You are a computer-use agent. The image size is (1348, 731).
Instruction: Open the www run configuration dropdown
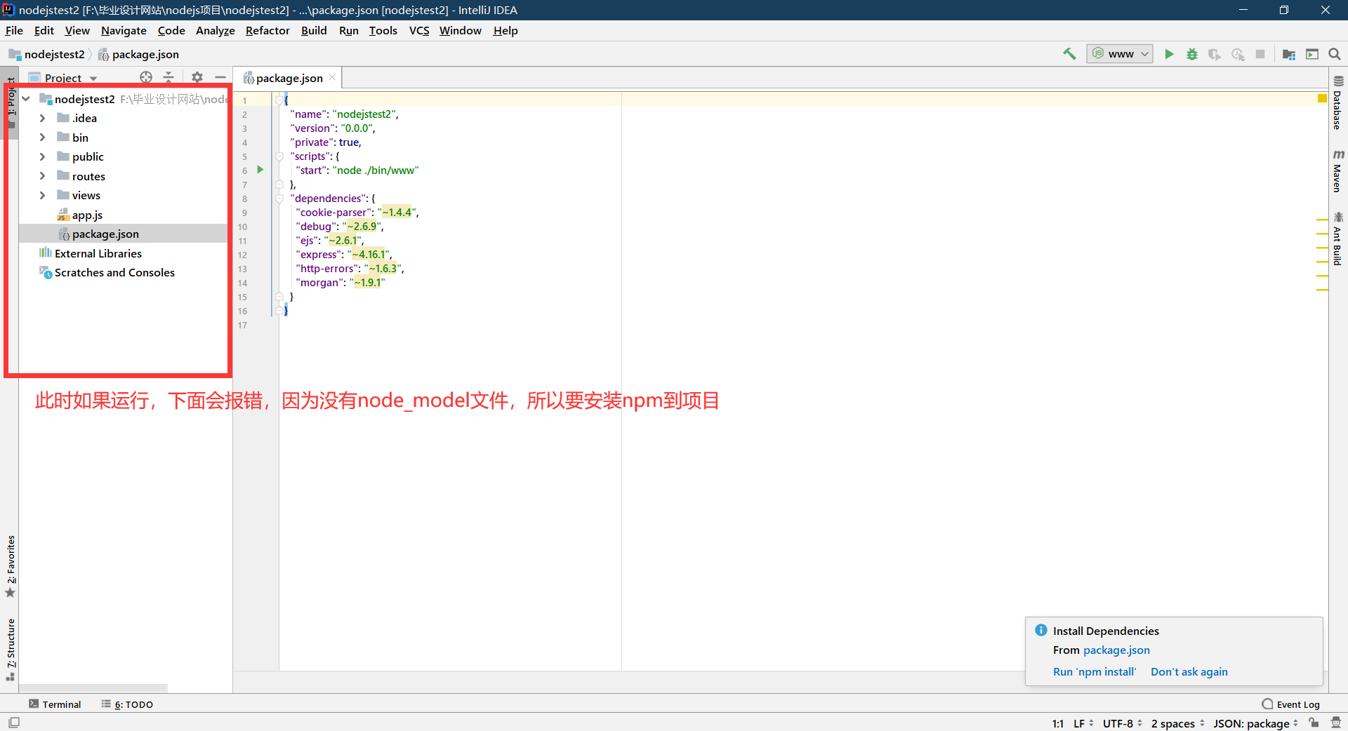1144,53
